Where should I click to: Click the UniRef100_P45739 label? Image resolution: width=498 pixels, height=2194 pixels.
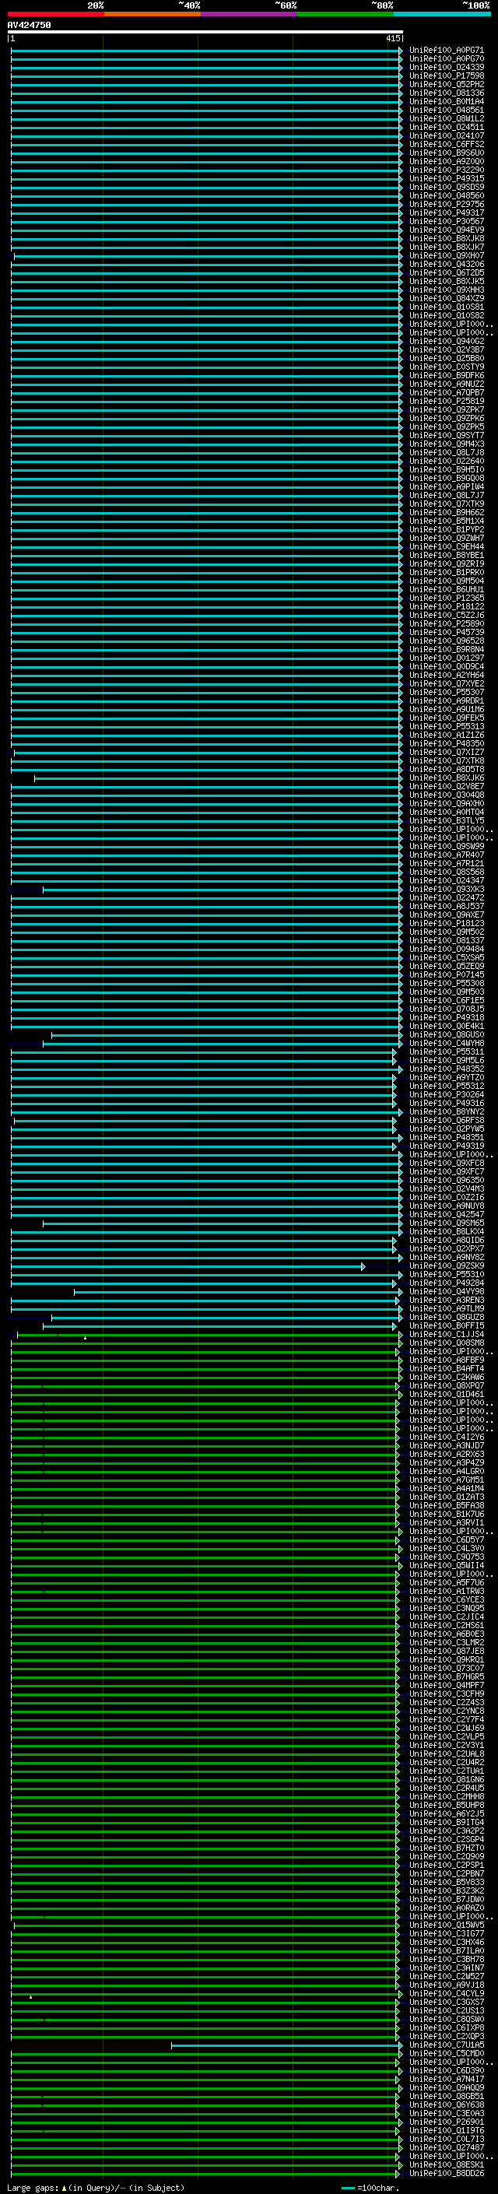pyautogui.click(x=447, y=632)
